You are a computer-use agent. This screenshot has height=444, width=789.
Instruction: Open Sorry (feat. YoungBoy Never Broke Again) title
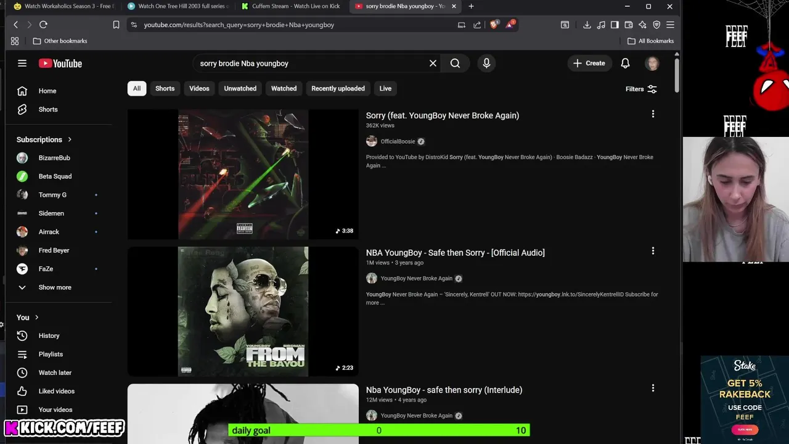pos(442,115)
